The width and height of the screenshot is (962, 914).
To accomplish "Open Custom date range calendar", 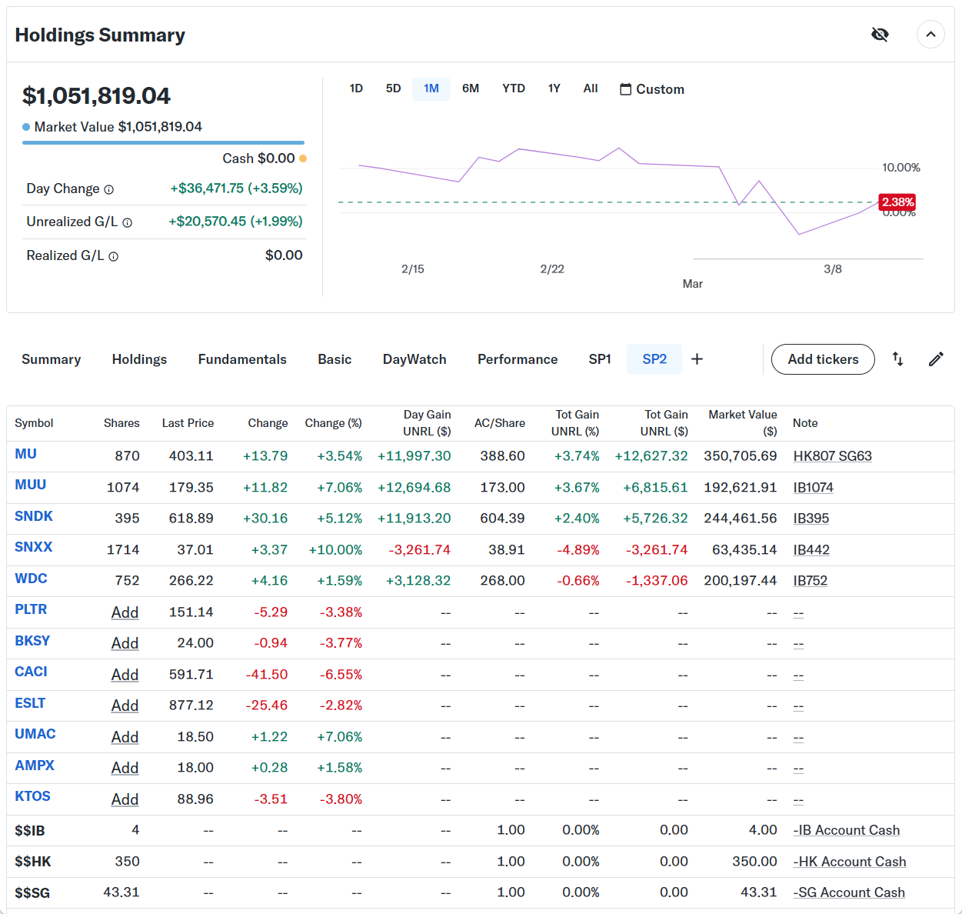I will point(652,89).
